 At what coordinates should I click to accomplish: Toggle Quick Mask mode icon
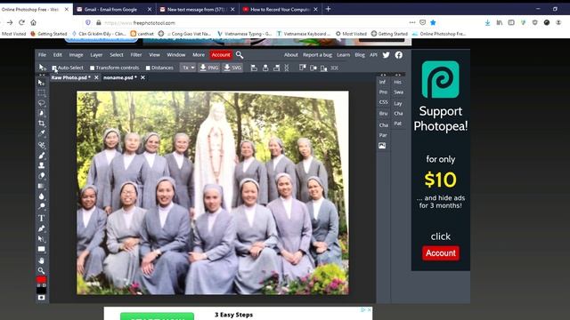pos(42,298)
